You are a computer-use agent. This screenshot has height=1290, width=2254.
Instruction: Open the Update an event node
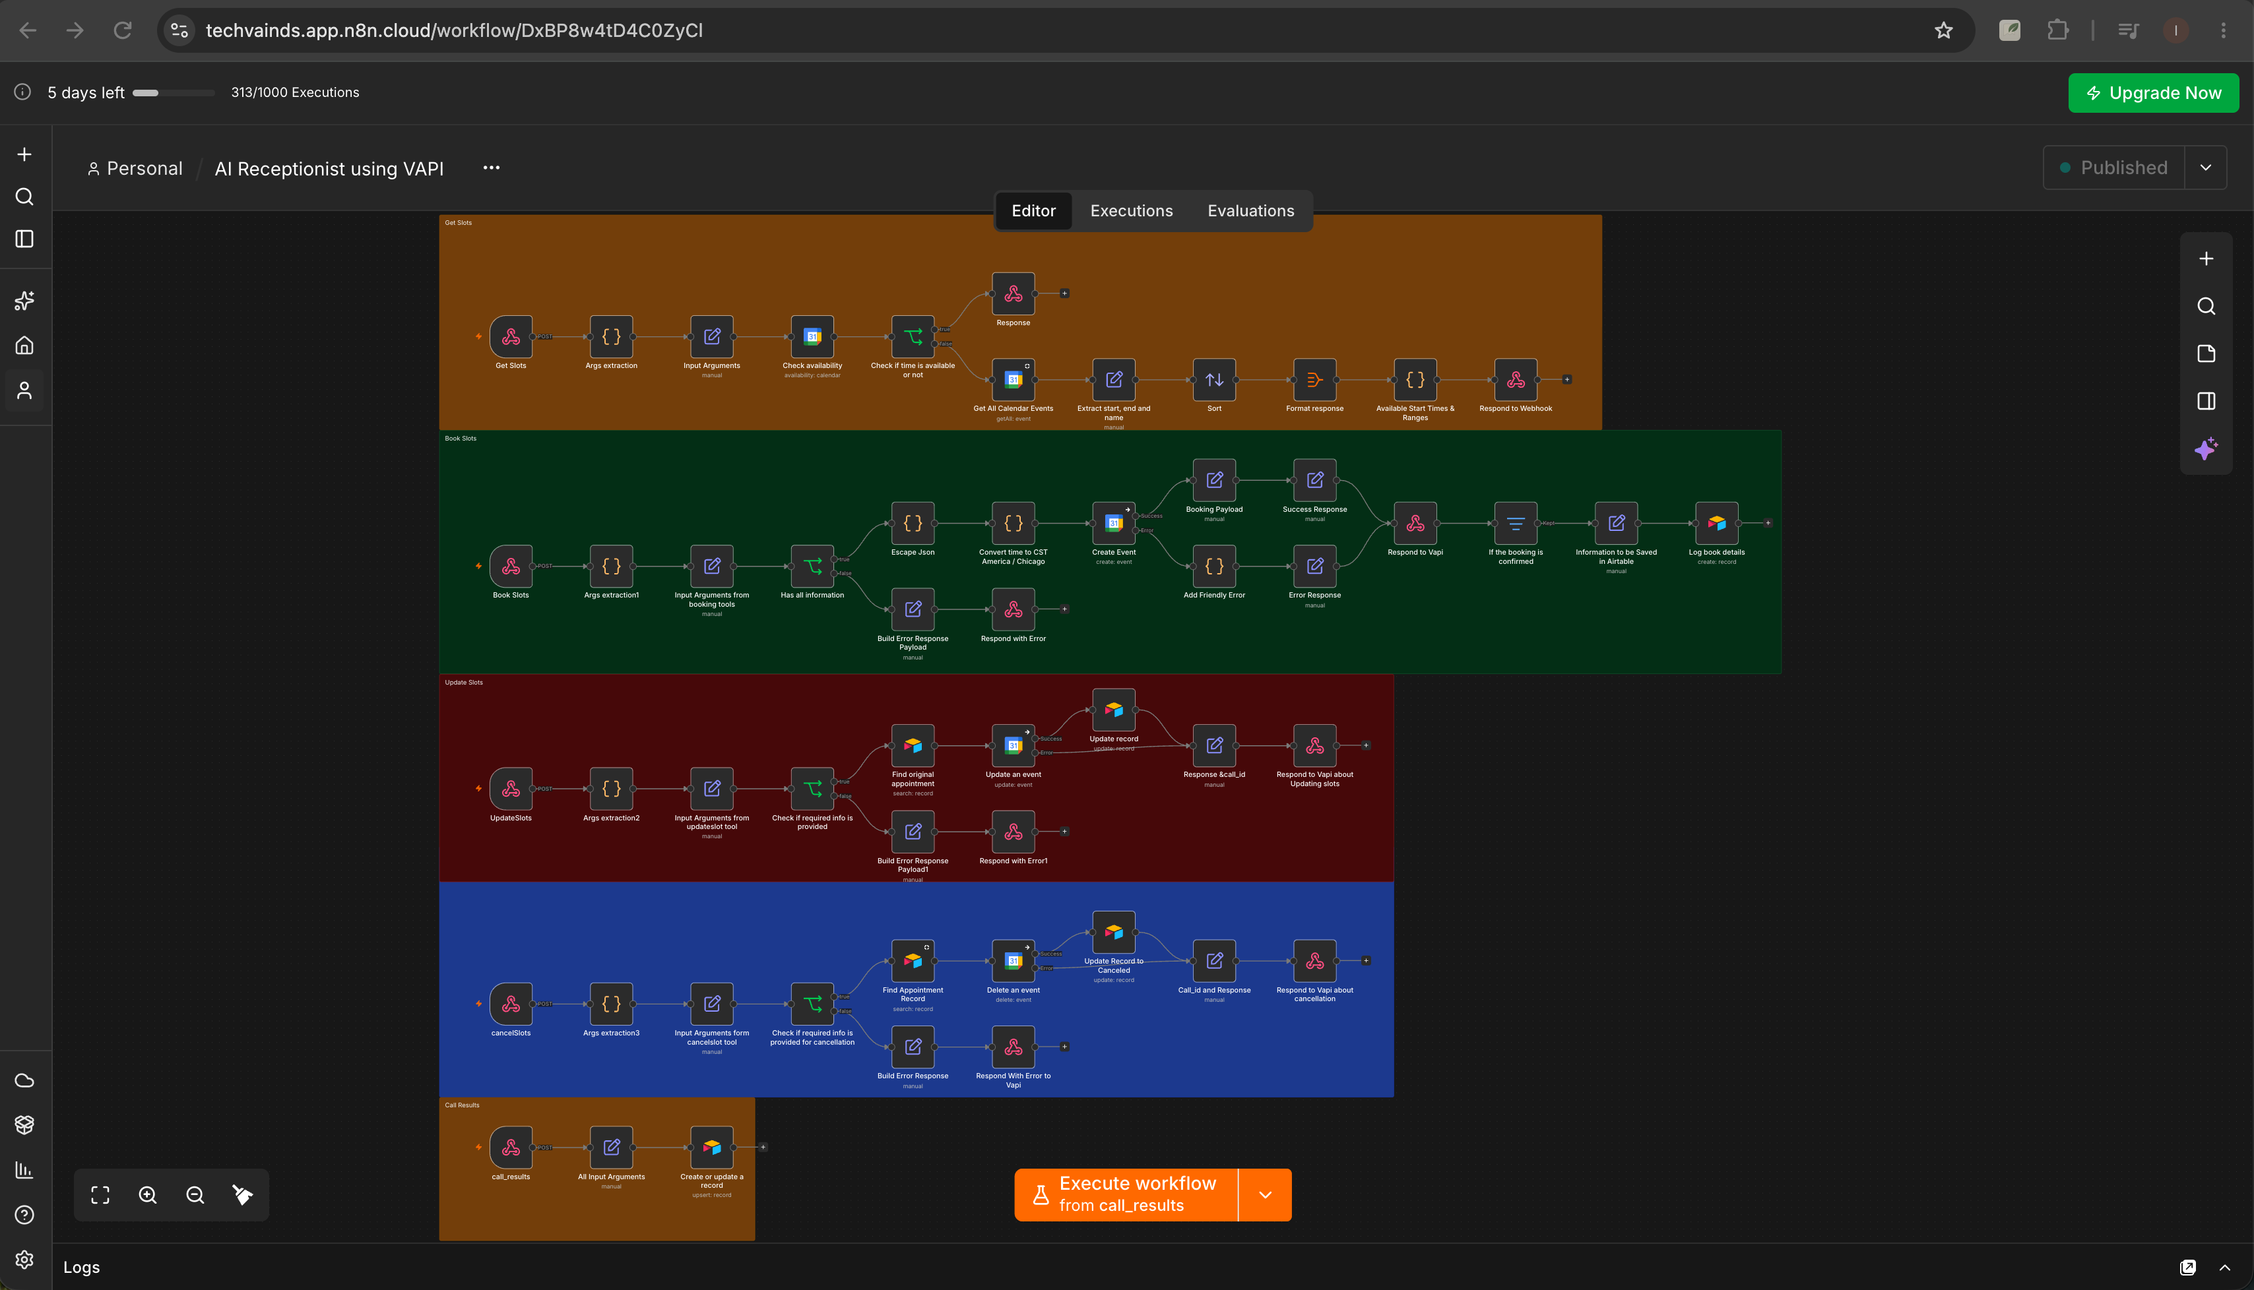point(1013,746)
